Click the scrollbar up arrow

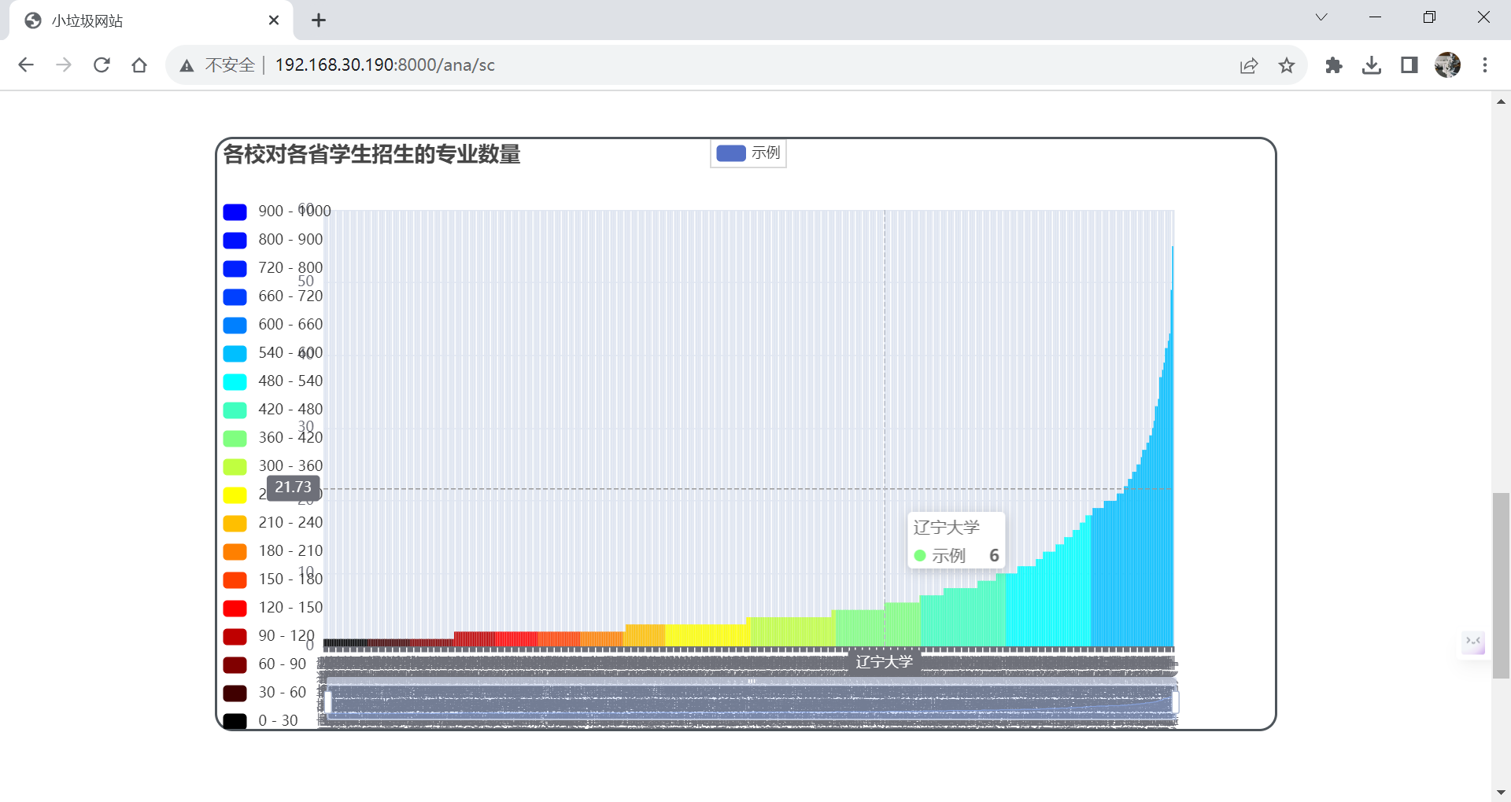pyautogui.click(x=1501, y=101)
